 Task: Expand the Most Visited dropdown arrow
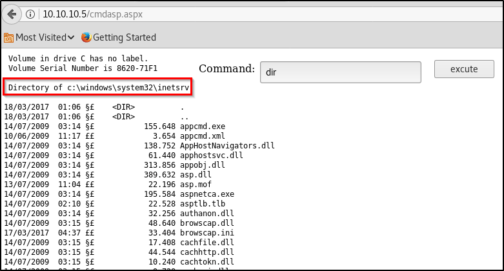(70, 37)
